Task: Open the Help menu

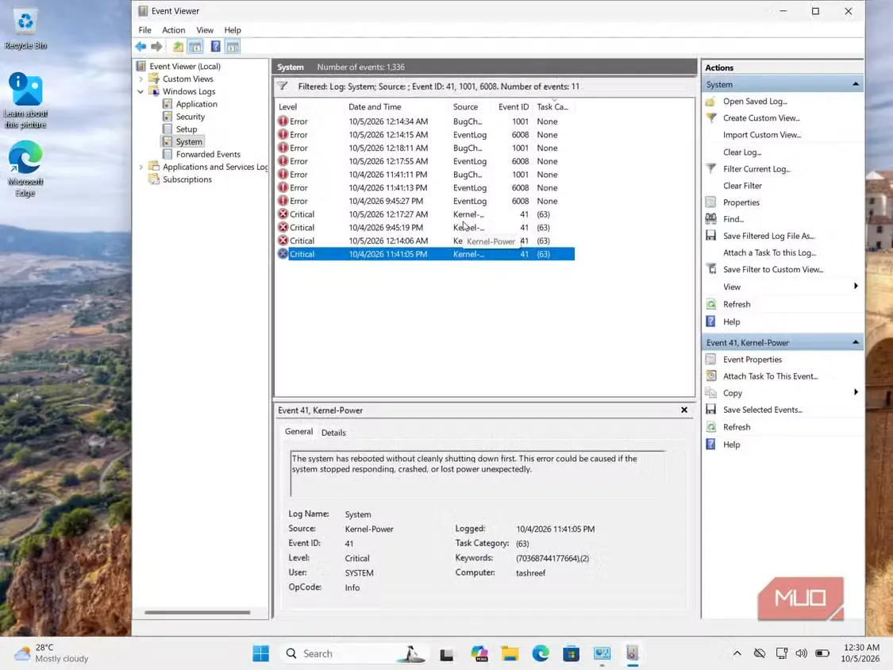Action: pyautogui.click(x=233, y=30)
